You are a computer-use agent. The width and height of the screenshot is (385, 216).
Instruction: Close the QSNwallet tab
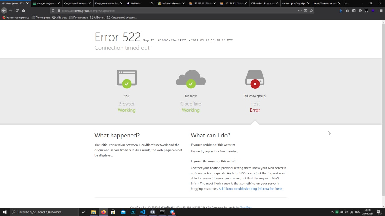point(277,4)
